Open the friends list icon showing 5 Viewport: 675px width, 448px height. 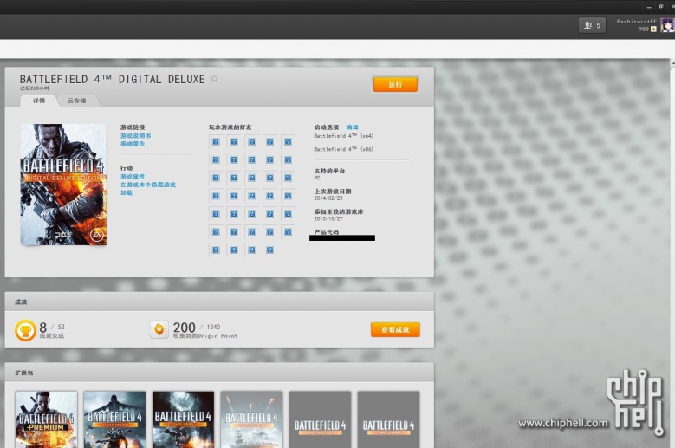pyautogui.click(x=592, y=25)
